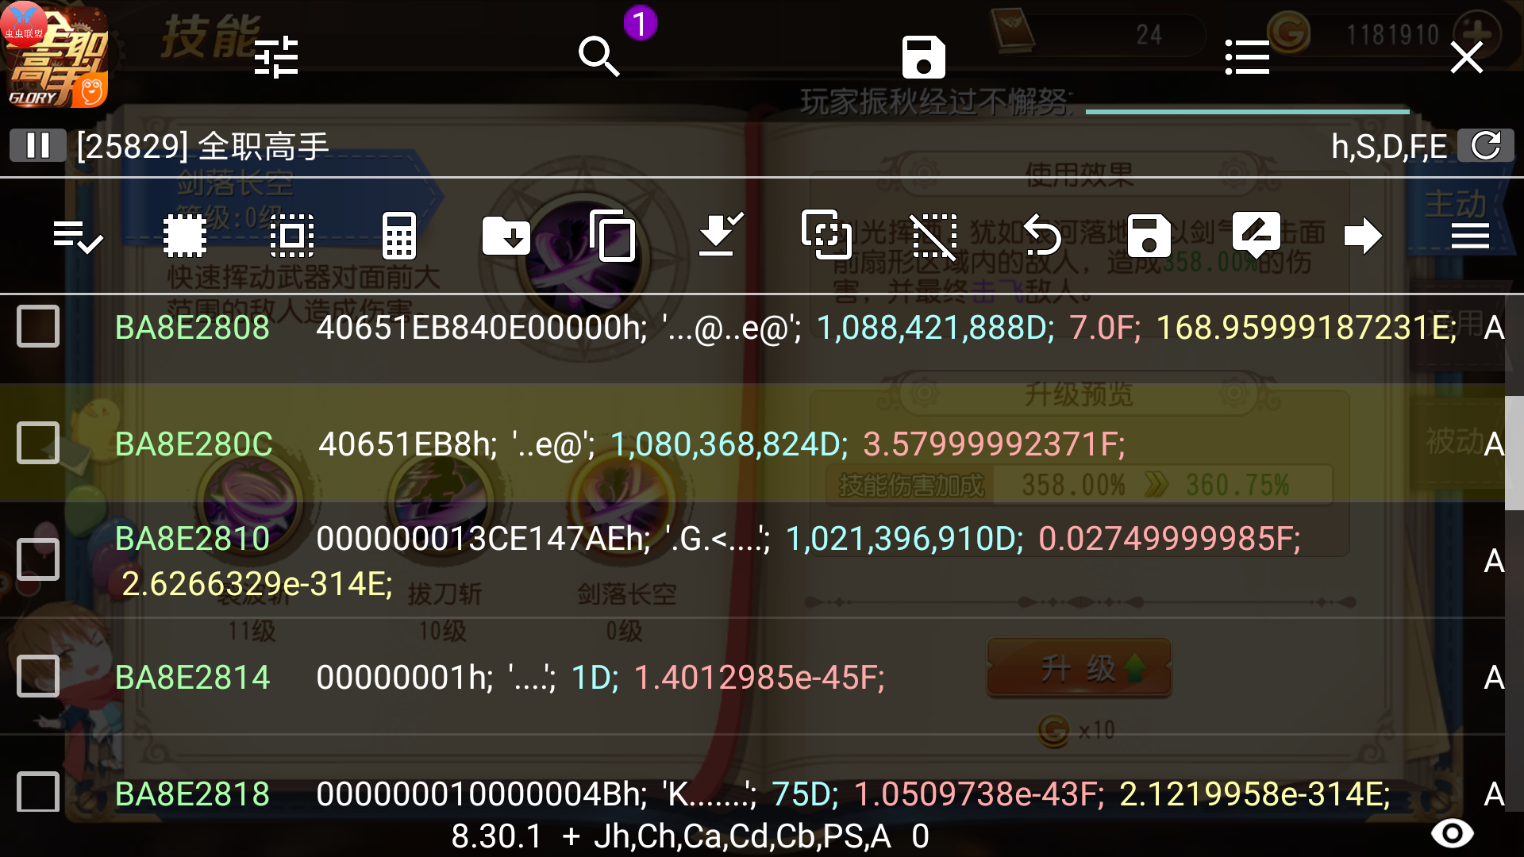Go to address arrow icon
The width and height of the screenshot is (1524, 857).
[1363, 236]
